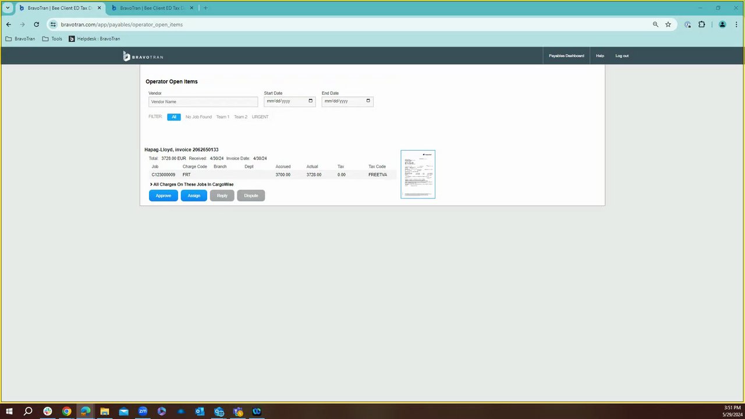Screen dimensions: 745x419
Task: Open the Chrome three-dot menu
Action: click(736, 24)
